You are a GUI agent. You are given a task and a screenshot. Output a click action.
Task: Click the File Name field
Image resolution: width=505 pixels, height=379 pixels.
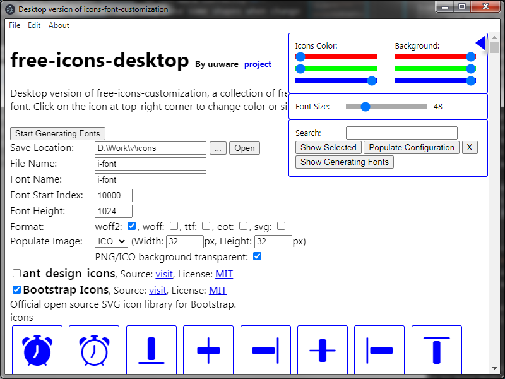[150, 164]
